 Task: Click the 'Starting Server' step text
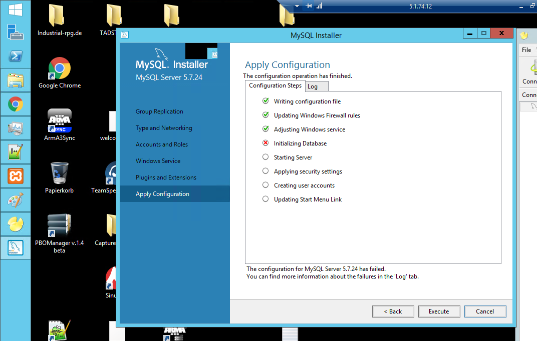(293, 157)
